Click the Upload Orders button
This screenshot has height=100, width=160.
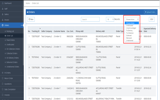(150, 12)
